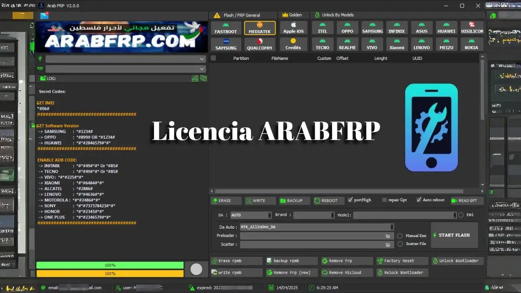Open the Model dropdown

(x=405, y=215)
